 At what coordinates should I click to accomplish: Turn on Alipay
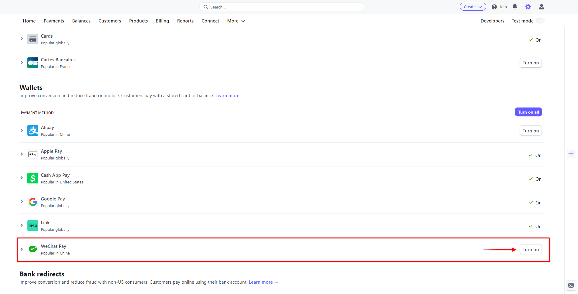[531, 130]
